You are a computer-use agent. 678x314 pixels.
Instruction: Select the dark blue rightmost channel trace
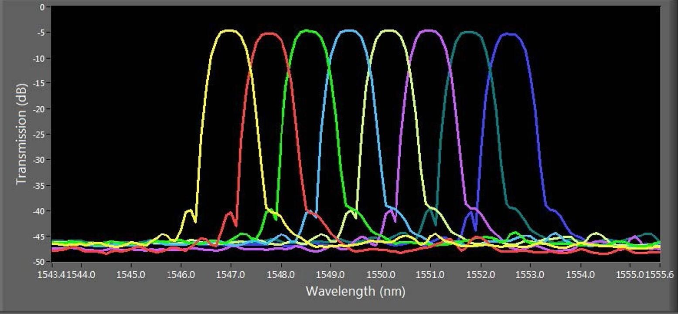point(509,34)
